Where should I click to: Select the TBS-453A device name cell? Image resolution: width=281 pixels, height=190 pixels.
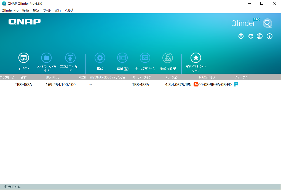point(23,85)
